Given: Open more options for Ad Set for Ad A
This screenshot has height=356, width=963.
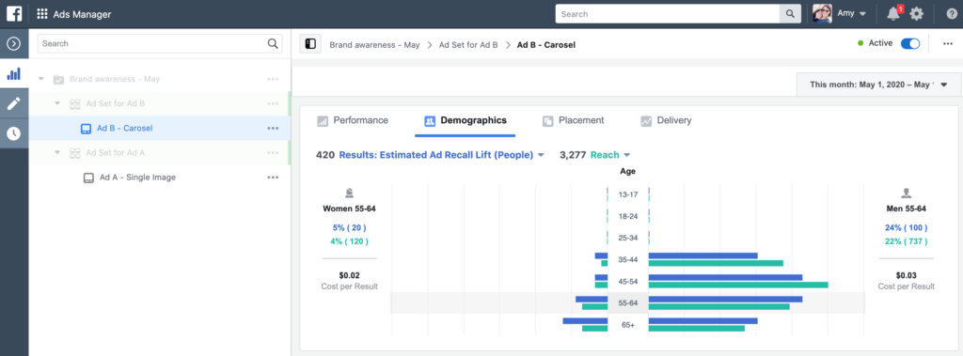Looking at the screenshot, I should click(273, 153).
